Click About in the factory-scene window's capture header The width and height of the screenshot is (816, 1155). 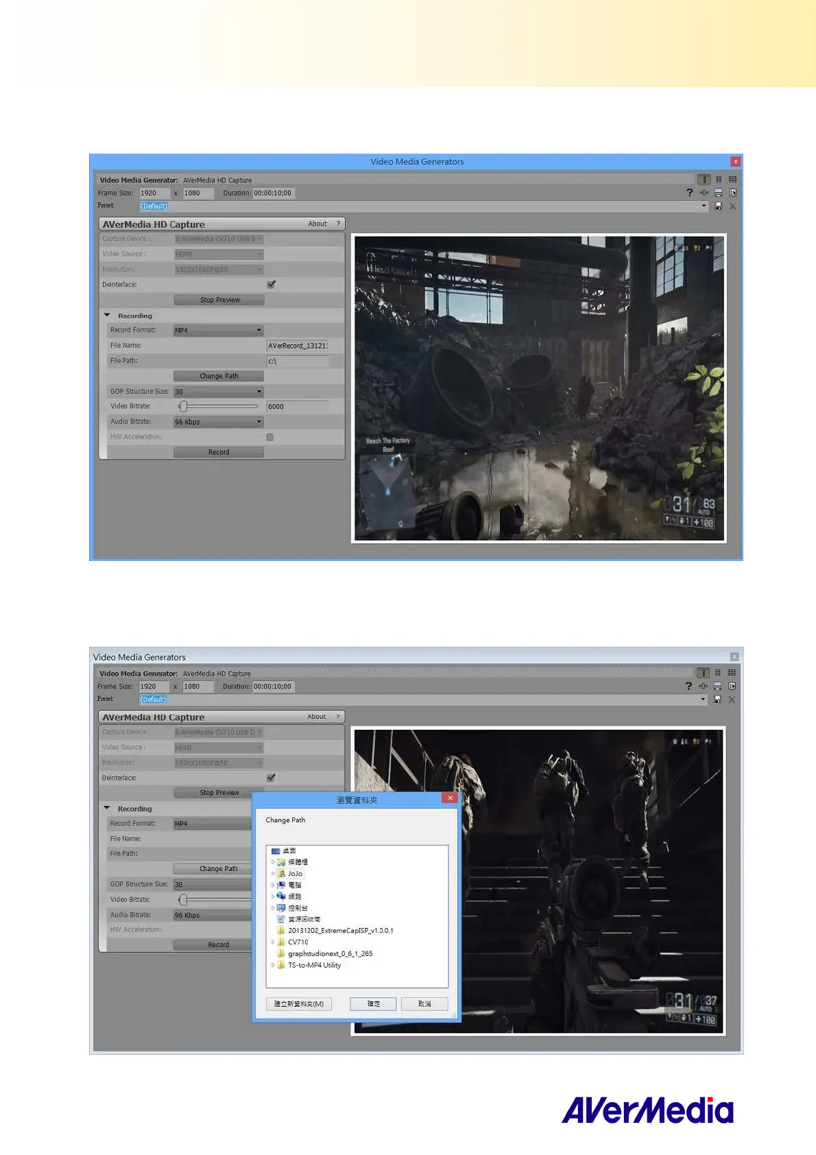[317, 224]
